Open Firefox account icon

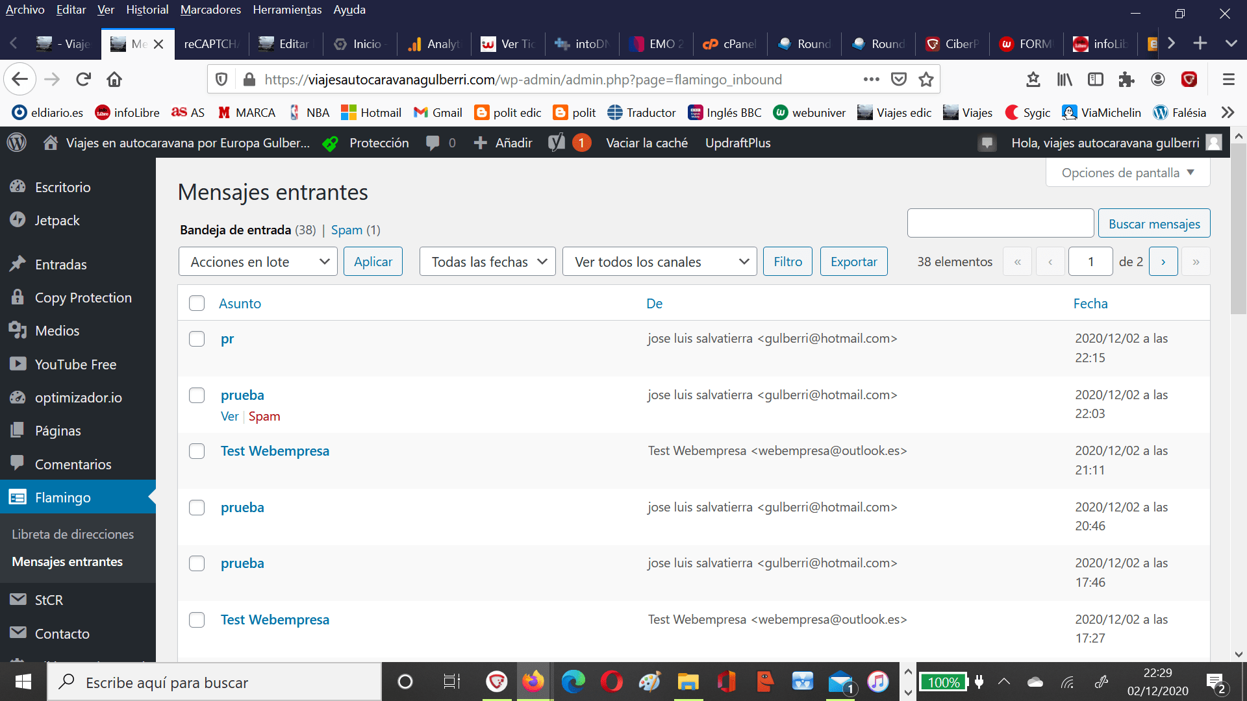[x=1158, y=79]
